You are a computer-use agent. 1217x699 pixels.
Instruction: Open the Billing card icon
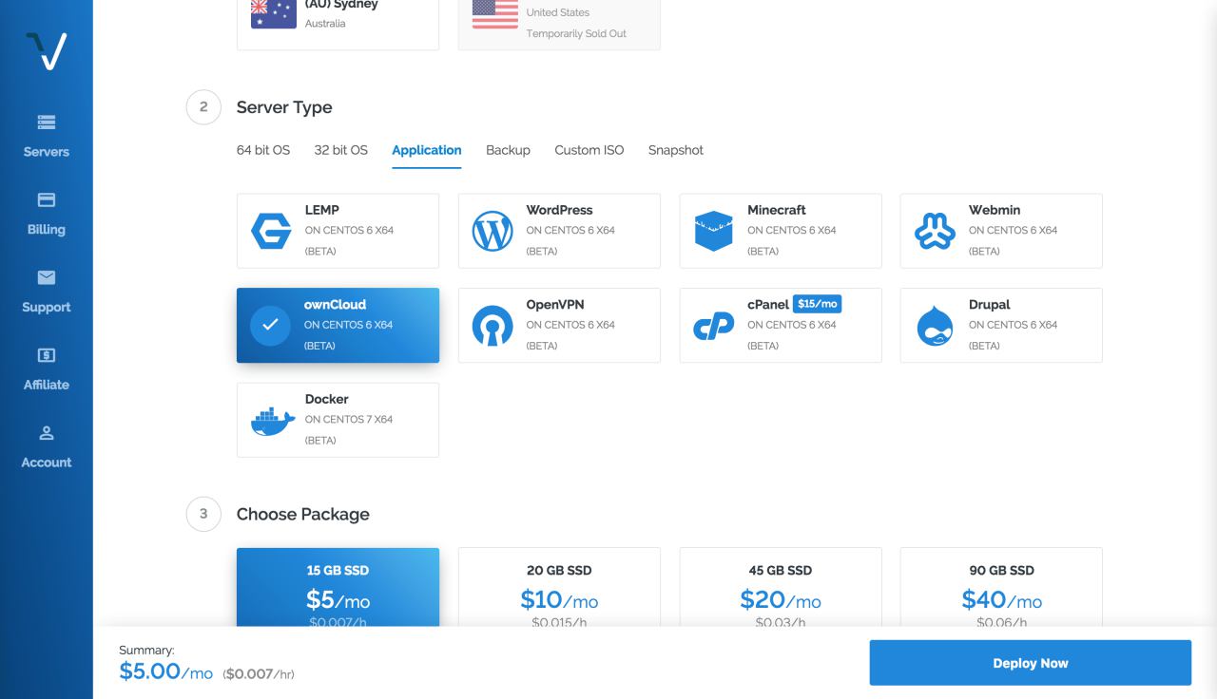pyautogui.click(x=47, y=200)
